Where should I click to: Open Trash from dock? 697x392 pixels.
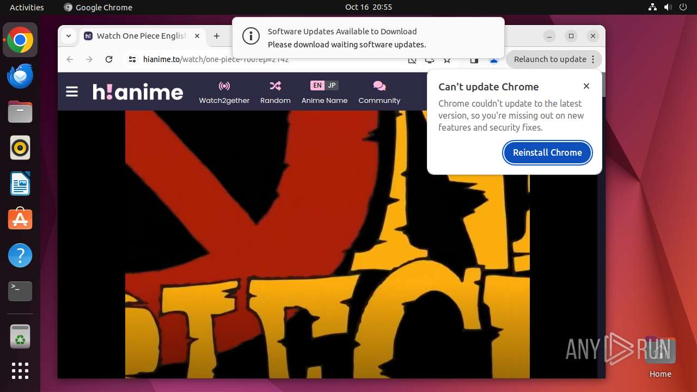click(x=20, y=336)
